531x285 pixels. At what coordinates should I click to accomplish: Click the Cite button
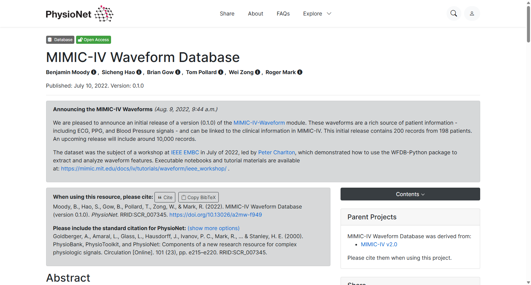coord(165,197)
